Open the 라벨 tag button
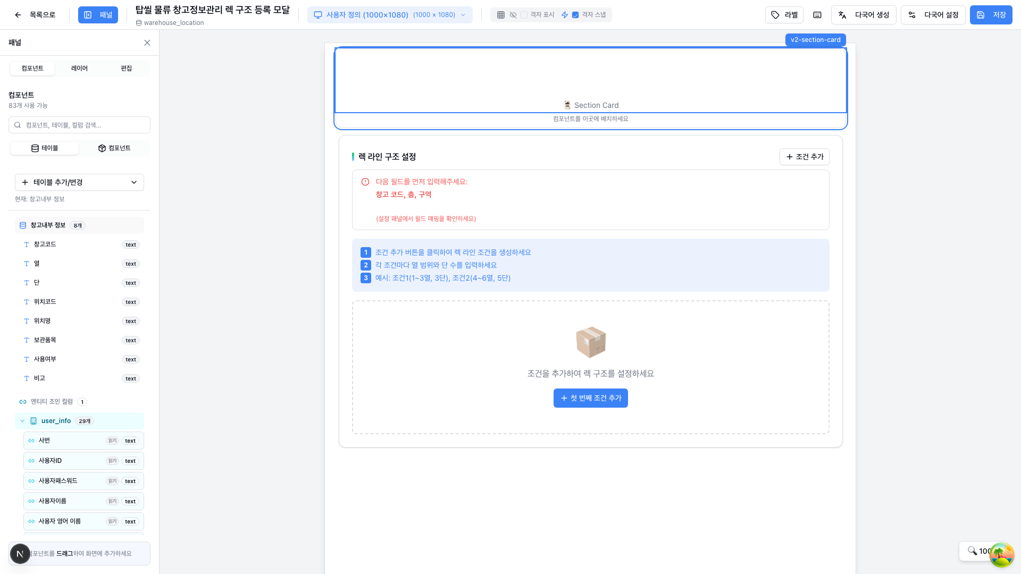This screenshot has height=574, width=1021. (x=784, y=15)
